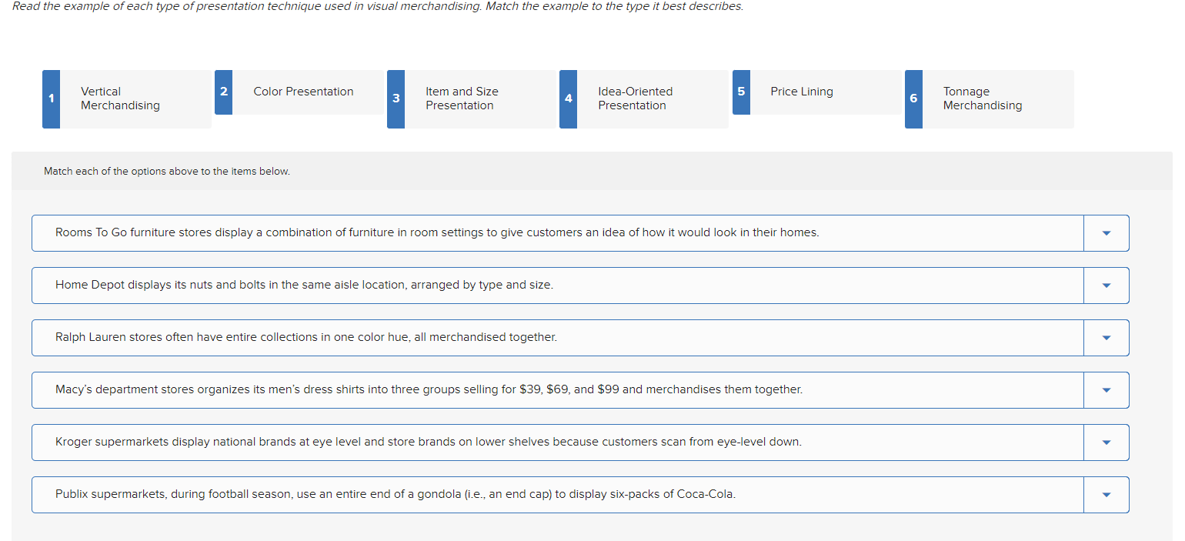Open the dropdown beside the Ralph Lauren example
Screen dimensions: 1185x541
pos(1107,337)
